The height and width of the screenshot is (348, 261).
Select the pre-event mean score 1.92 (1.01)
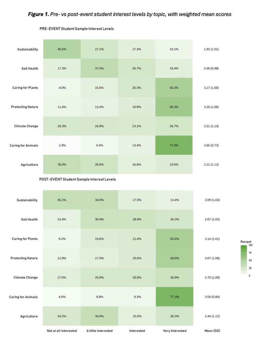pyautogui.click(x=211, y=49)
